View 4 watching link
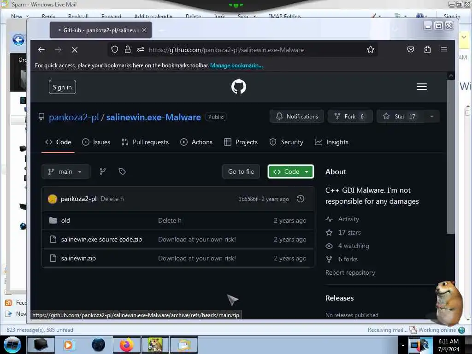This screenshot has height=354, width=472. [354, 246]
